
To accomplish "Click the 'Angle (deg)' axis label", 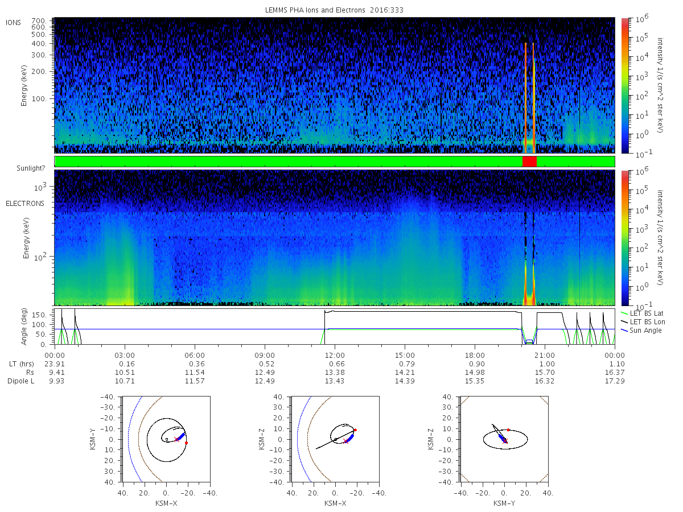I will pos(25,327).
